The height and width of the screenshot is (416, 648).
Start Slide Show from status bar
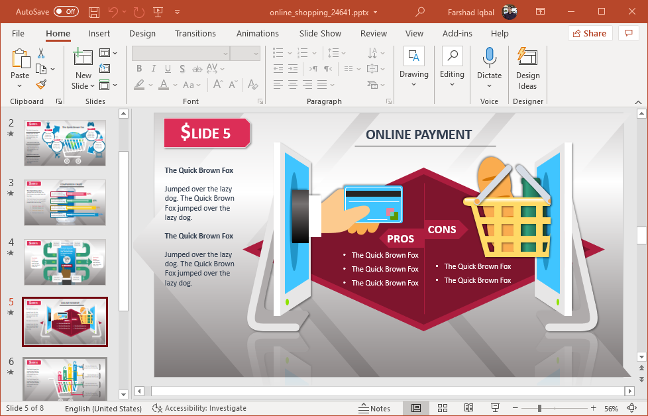coord(495,408)
